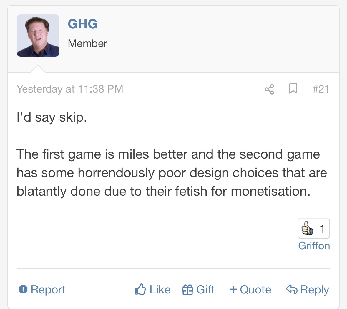Image resolution: width=347 pixels, height=309 pixels.
Task: Click the thumbs-up icon next to Like
Action: pyautogui.click(x=140, y=289)
